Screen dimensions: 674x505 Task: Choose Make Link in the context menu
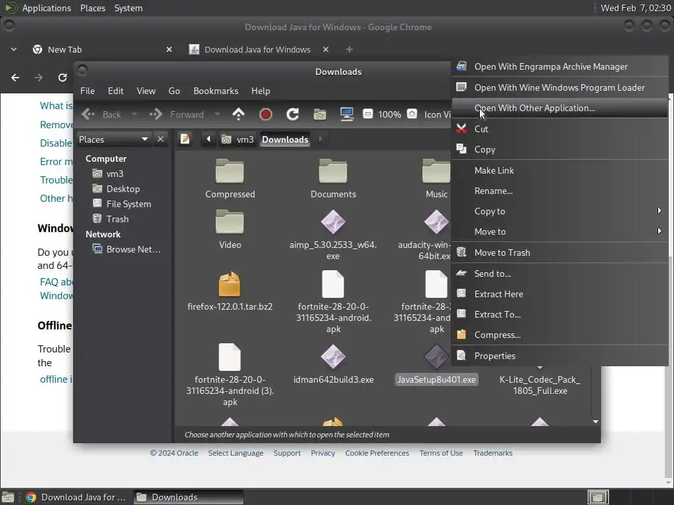pos(559,170)
